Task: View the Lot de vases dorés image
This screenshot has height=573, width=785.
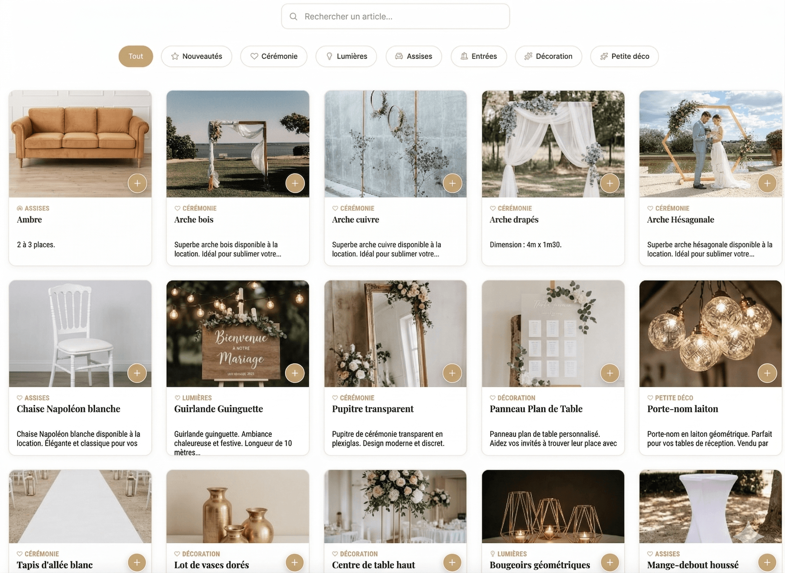Action: 238,506
